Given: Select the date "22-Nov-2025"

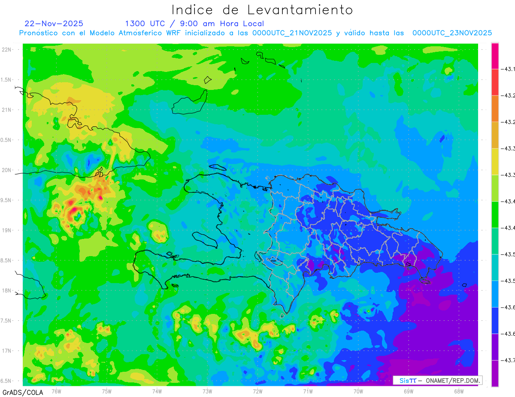Looking at the screenshot, I should [x=54, y=24].
